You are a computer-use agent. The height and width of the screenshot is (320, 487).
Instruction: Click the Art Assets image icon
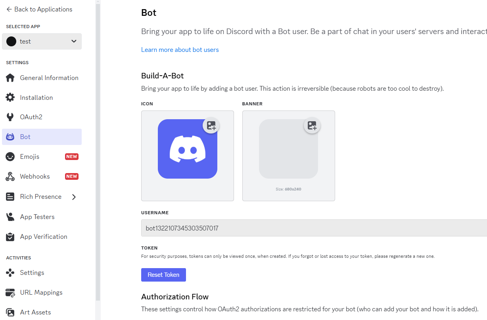point(10,312)
